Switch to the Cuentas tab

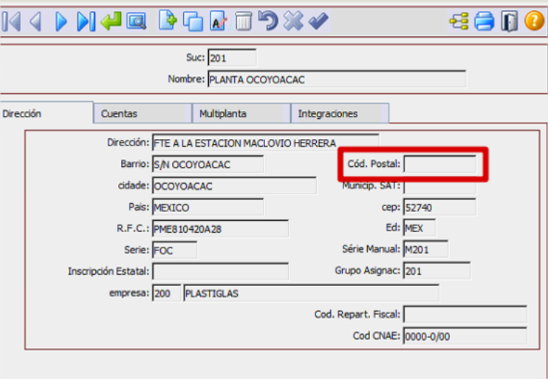143,113
